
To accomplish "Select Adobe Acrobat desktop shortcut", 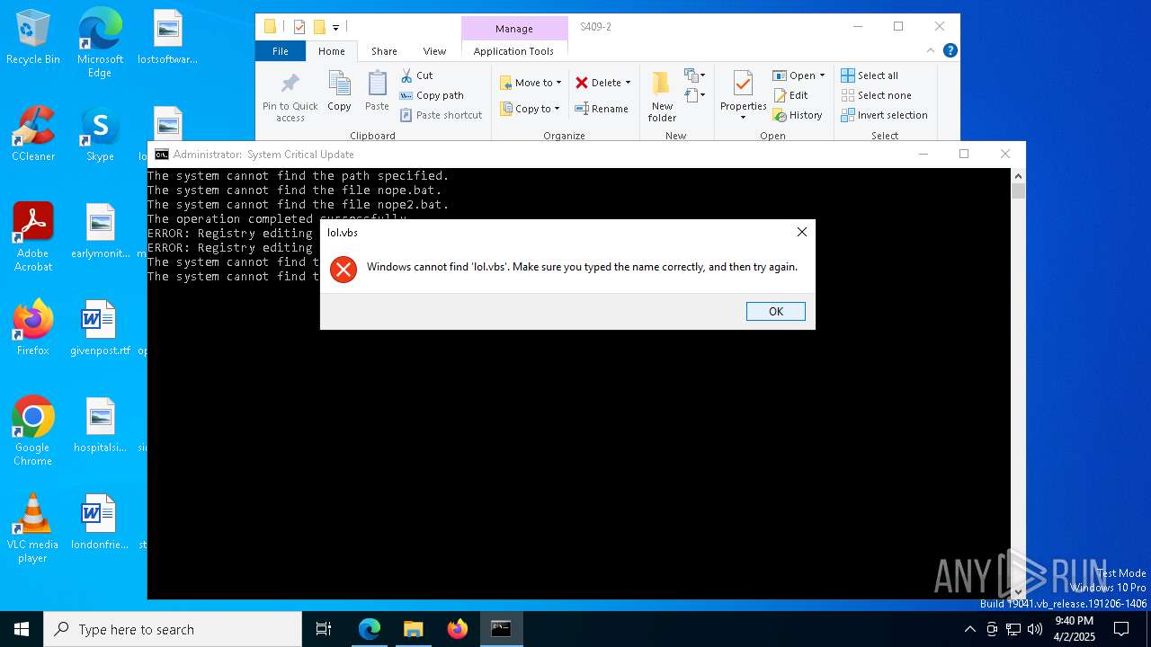I will coord(33,237).
